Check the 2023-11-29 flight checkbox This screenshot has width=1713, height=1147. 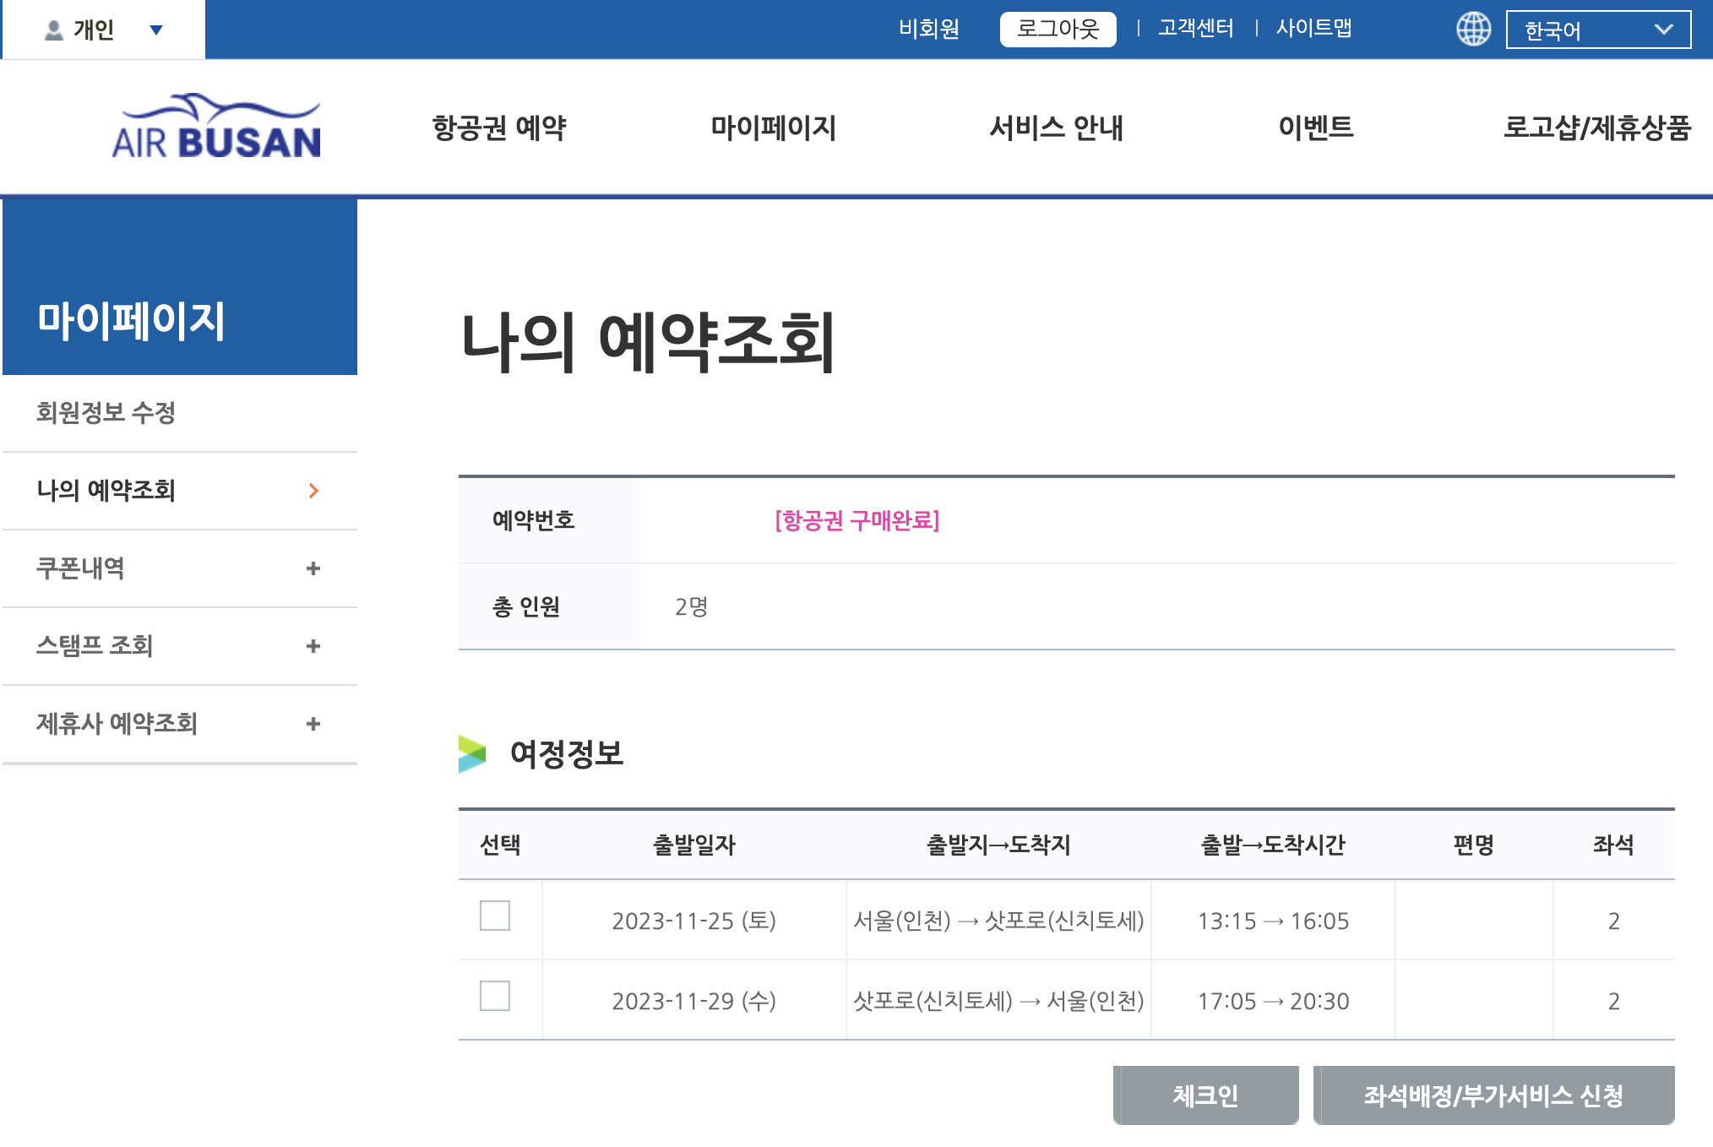495,996
